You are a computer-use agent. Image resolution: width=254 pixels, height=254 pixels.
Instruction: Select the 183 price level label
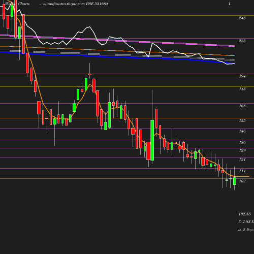pos(242,89)
